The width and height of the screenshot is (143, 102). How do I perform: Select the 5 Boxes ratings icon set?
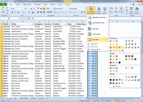tap(117, 83)
